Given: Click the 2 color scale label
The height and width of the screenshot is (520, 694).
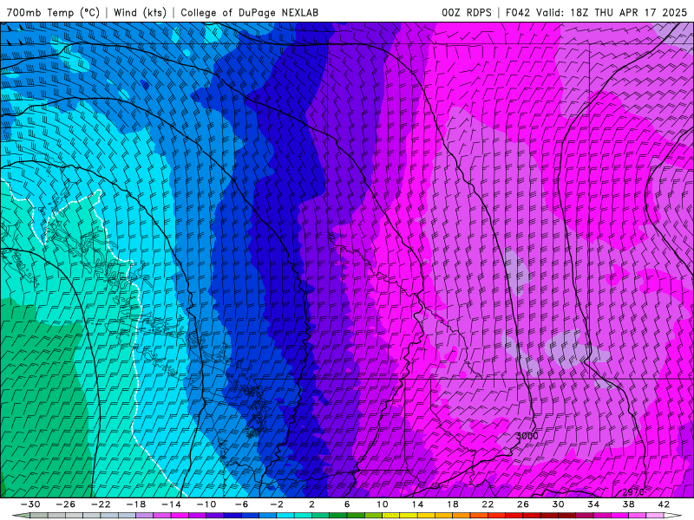Looking at the screenshot, I should pos(311,504).
